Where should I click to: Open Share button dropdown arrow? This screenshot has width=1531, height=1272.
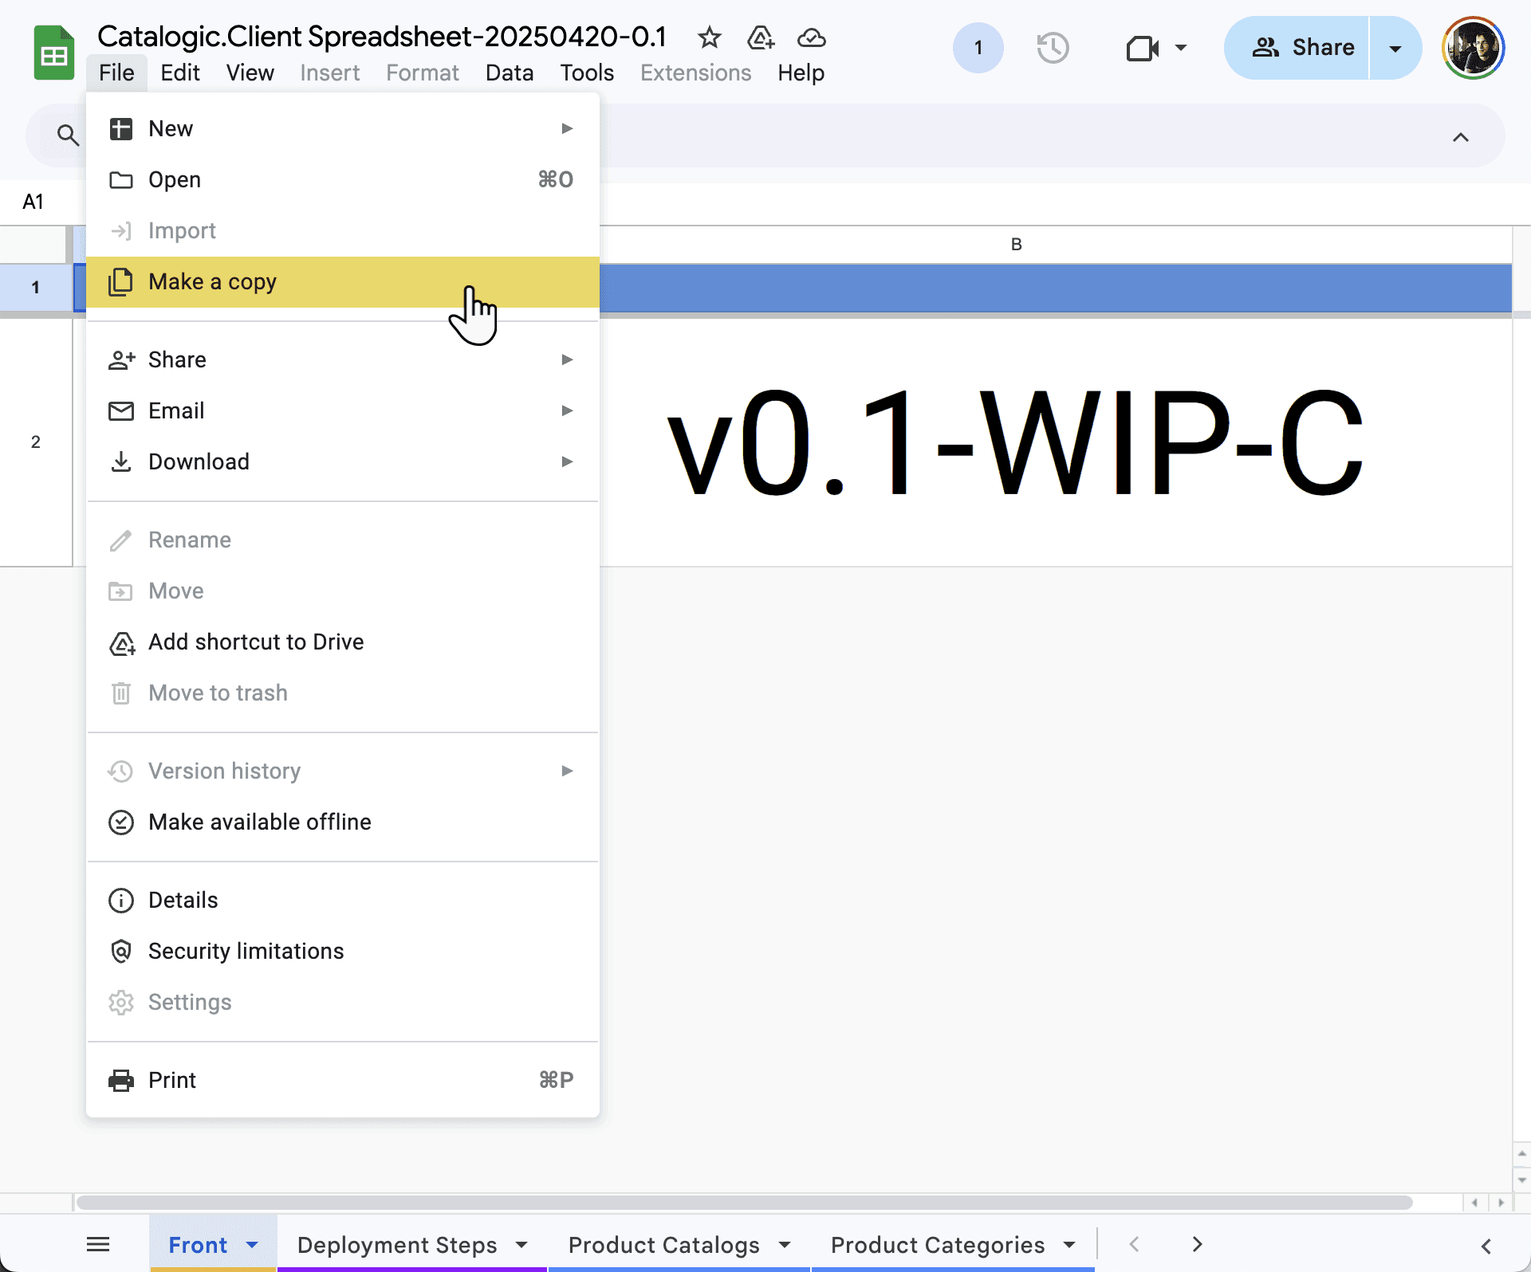(1395, 48)
